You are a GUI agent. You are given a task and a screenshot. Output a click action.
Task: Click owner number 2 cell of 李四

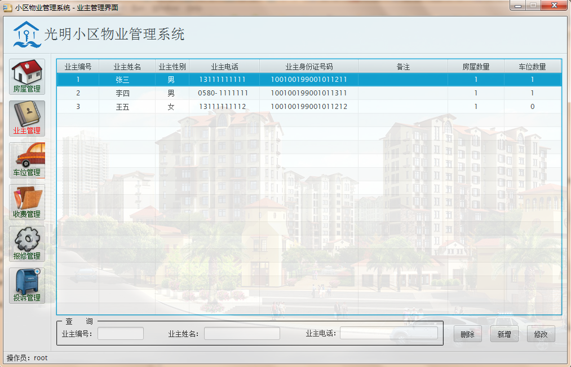(78, 93)
